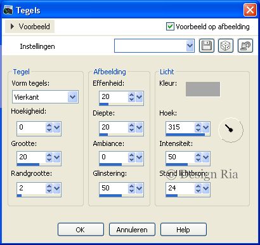Click the Hoekigheid value field showing 0
Viewport: 260px width, 245px height.
(31, 128)
